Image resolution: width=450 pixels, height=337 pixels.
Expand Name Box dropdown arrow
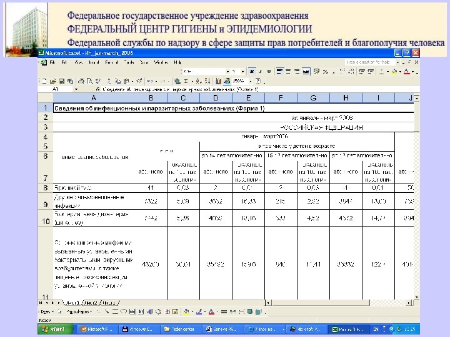click(x=76, y=89)
